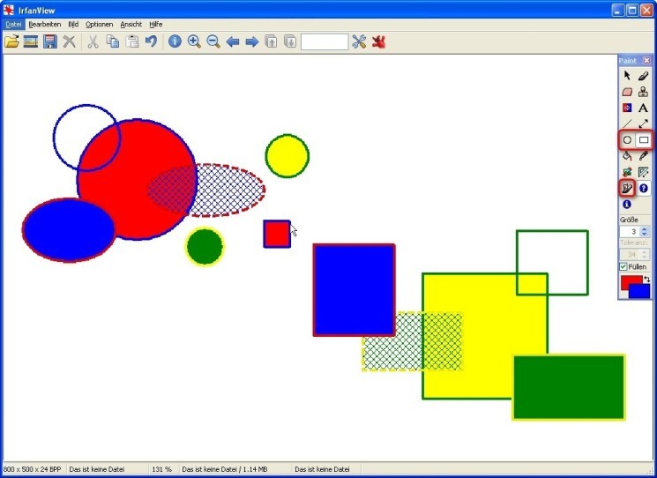657x478 pixels.
Task: Go to previous image left arrow
Action: point(233,41)
